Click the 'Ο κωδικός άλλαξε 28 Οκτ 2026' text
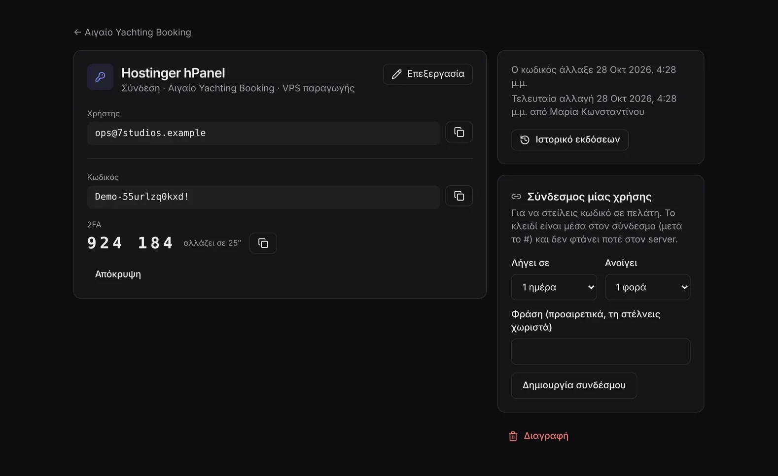Image resolution: width=778 pixels, height=476 pixels. 594,76
